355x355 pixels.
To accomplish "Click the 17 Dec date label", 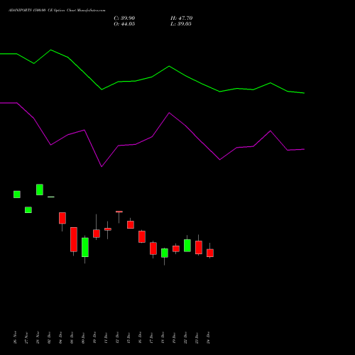I will [x=151, y=337].
